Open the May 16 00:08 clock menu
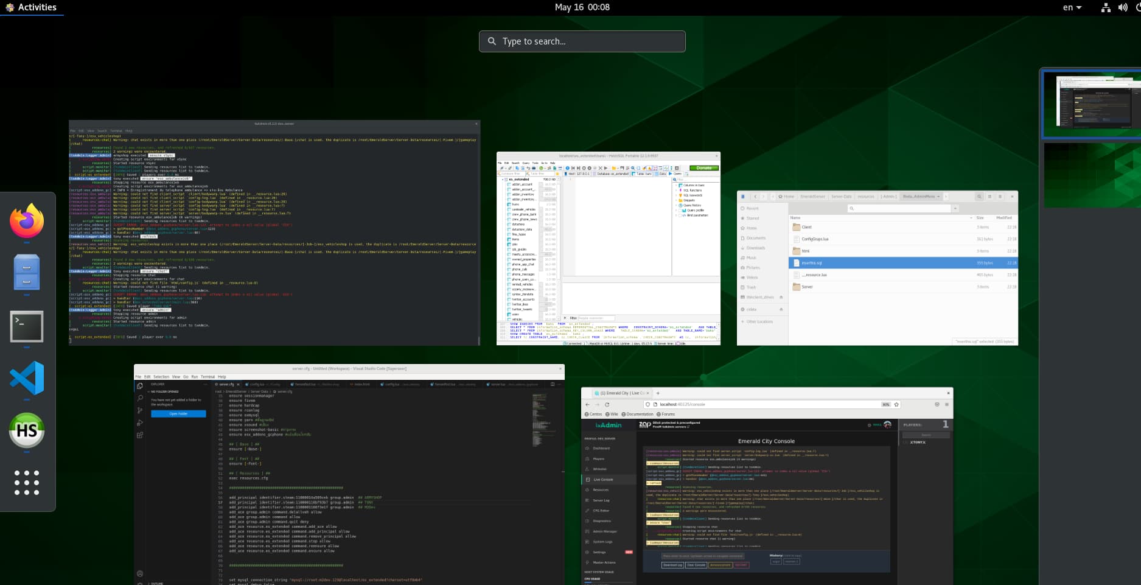 582,7
